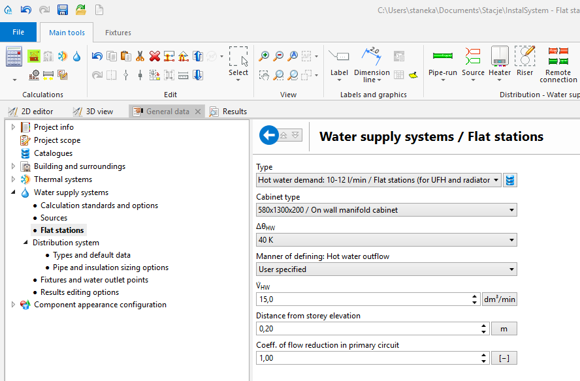Open the catalogue icon next to Type
Viewport: 580px width, 381px height.
pyautogui.click(x=510, y=180)
